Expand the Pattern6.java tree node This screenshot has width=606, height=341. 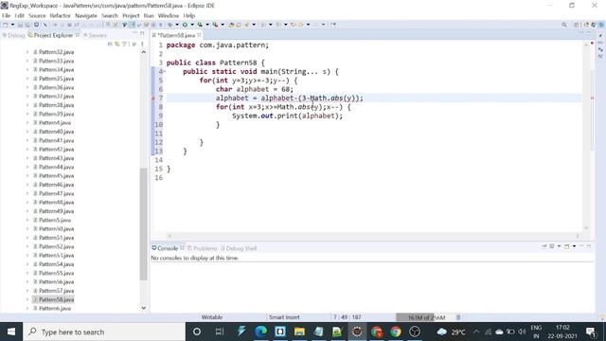coord(27,308)
